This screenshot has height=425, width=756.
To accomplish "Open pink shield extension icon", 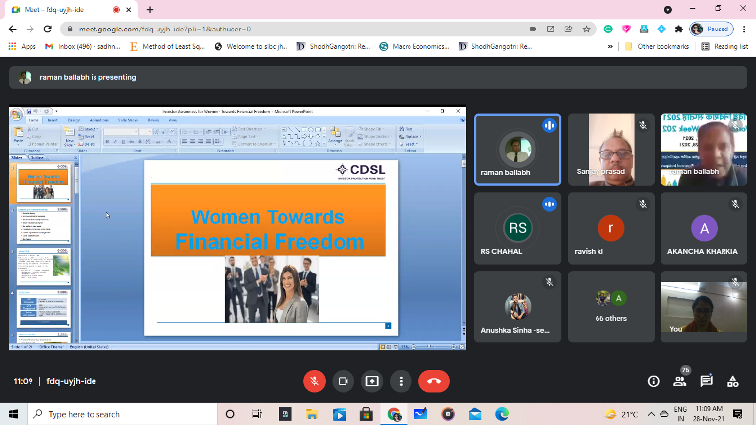I will click(x=626, y=29).
